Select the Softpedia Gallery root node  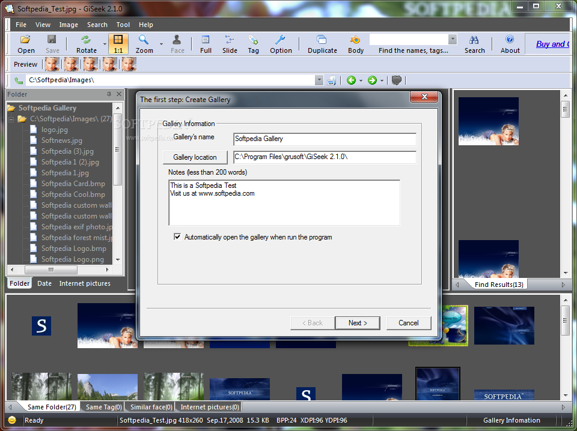click(47, 108)
